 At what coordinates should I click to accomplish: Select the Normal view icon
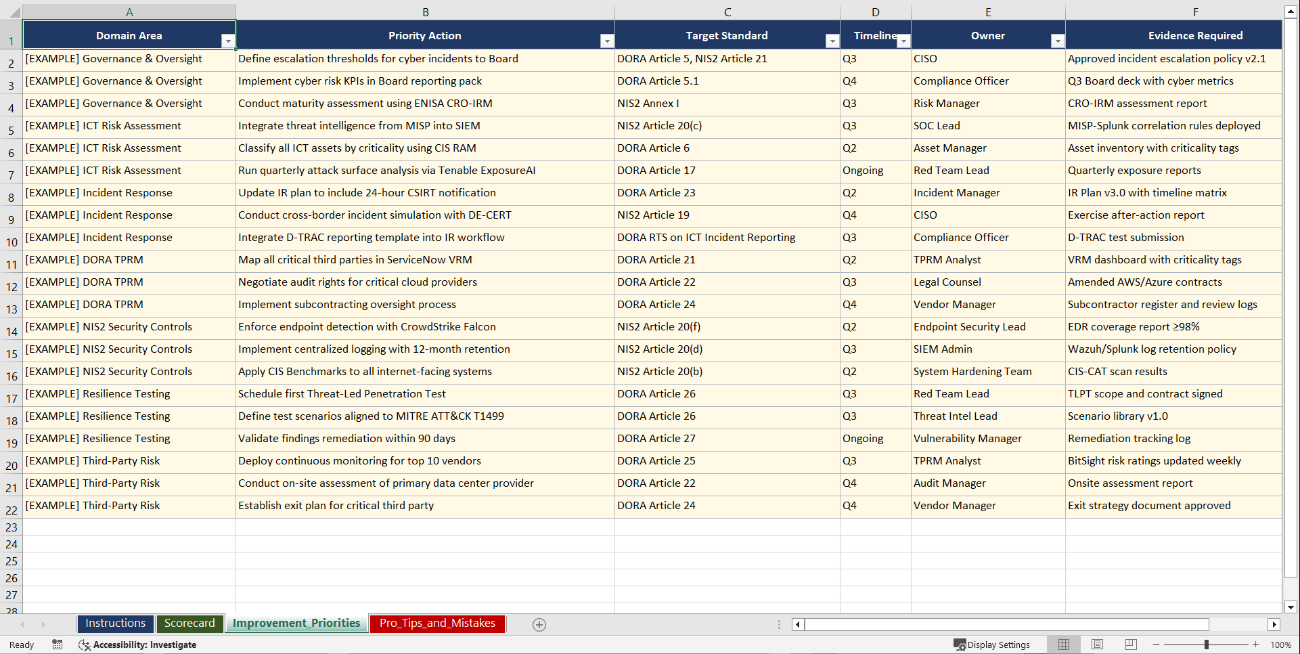point(1063,645)
